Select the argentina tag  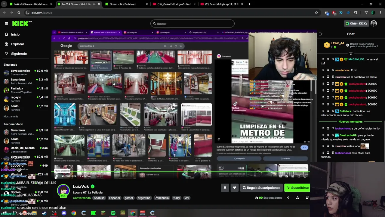coord(144,198)
